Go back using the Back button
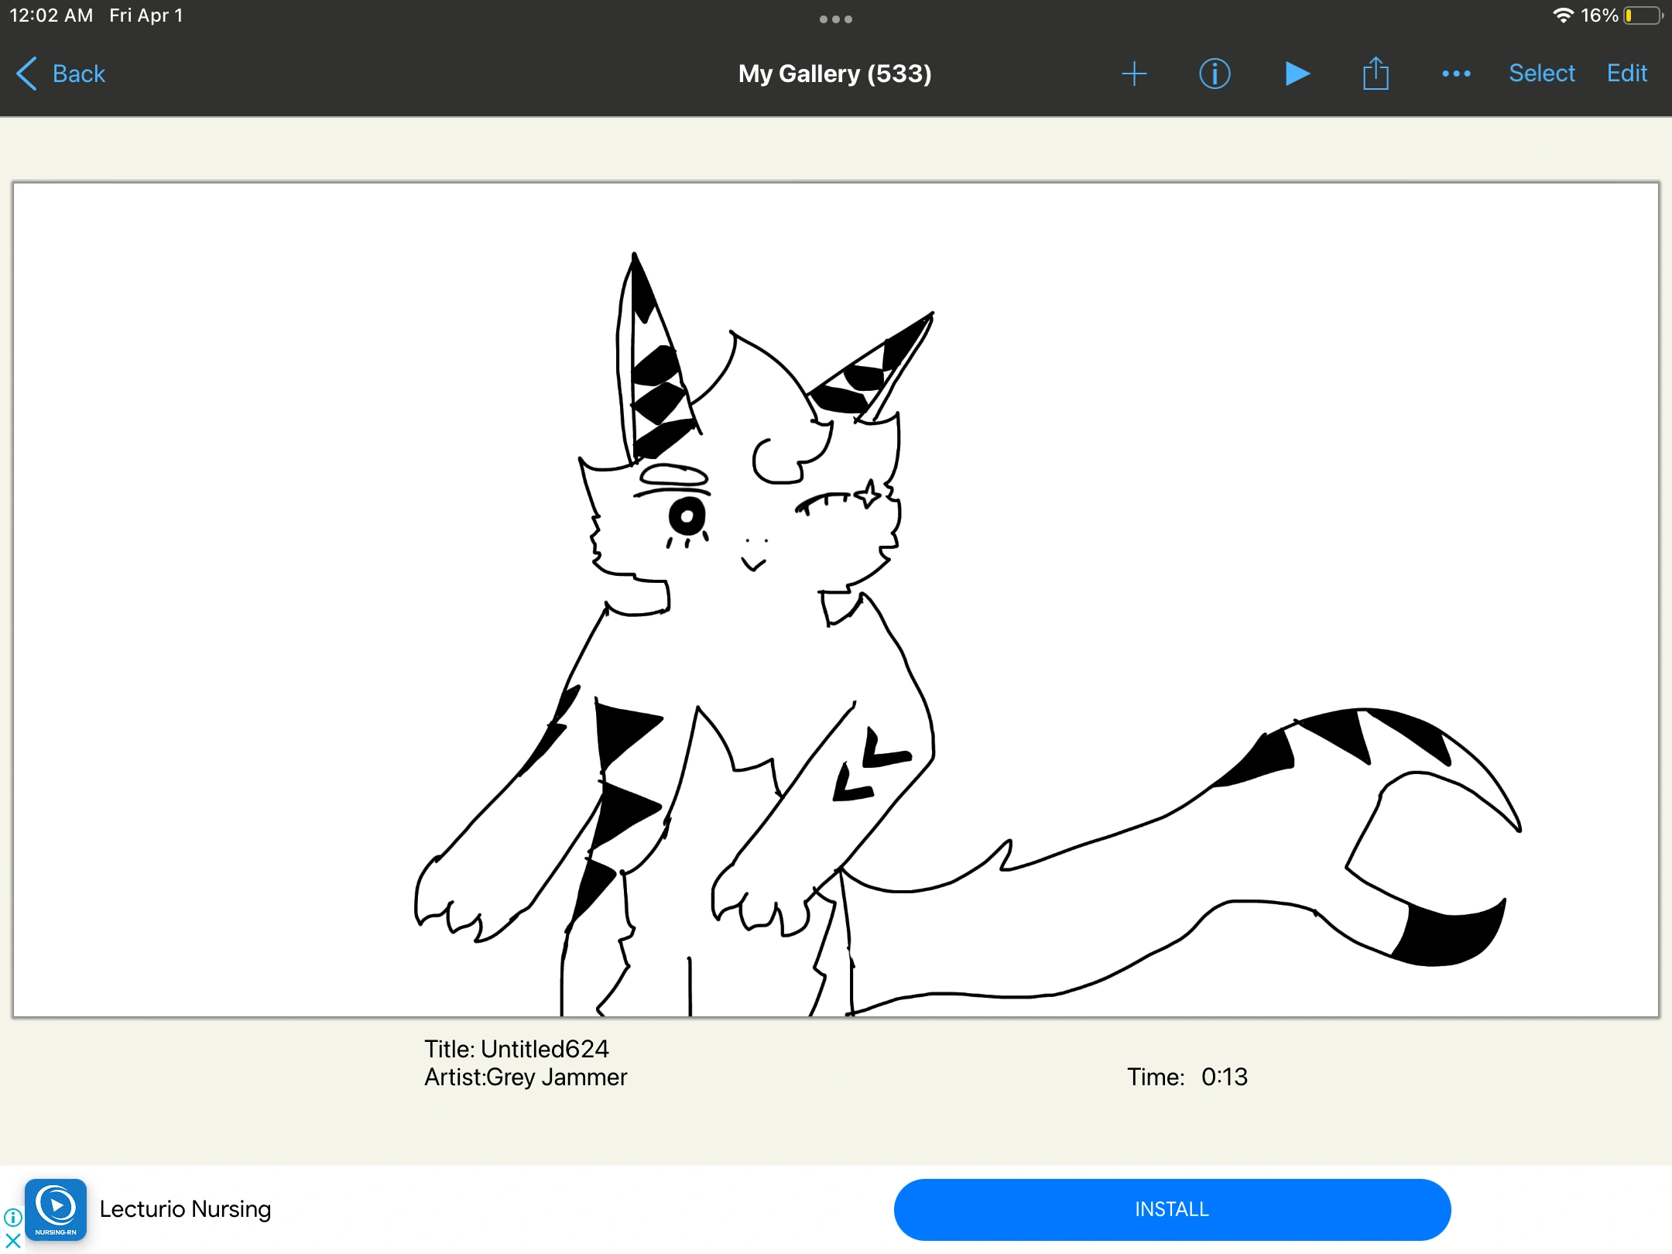This screenshot has height=1254, width=1672. [x=78, y=74]
